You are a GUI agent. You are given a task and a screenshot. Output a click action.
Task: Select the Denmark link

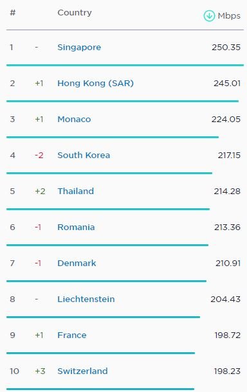(77, 263)
